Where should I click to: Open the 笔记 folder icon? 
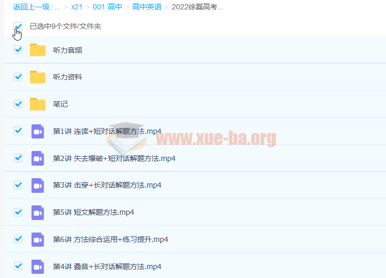click(x=38, y=104)
